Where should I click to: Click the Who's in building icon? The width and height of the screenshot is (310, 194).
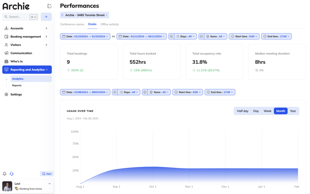point(7,61)
